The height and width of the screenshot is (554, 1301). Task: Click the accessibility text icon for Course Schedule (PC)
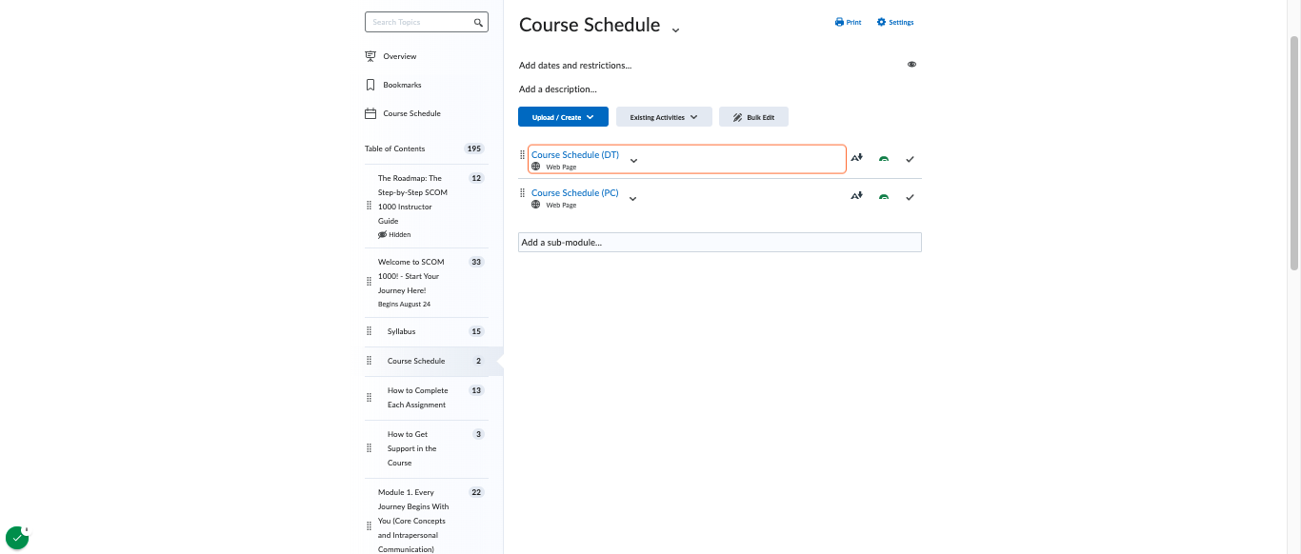(856, 196)
